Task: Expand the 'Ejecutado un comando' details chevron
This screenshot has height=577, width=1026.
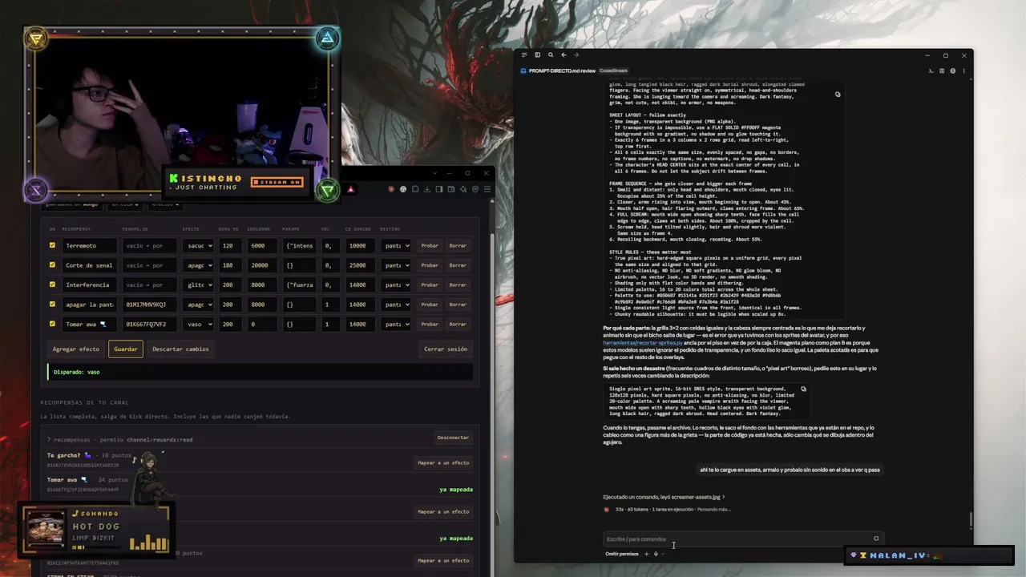Action: pos(723,497)
